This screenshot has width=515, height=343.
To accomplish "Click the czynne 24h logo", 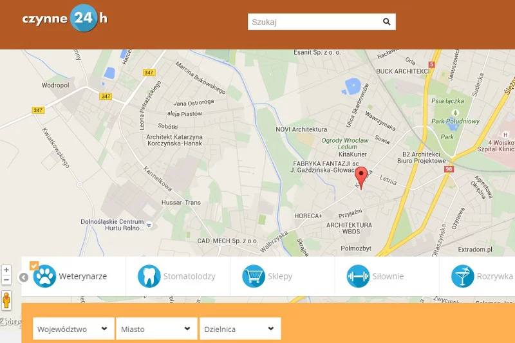I will coord(65,19).
